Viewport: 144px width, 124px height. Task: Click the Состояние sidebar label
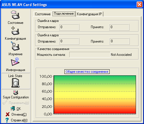coord(15,23)
